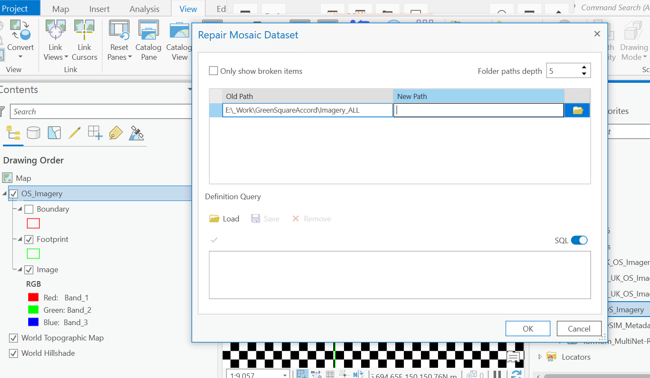Viewport: 650px width, 378px height.
Task: Click the red Band_1 color swatch
Action: click(x=33, y=297)
